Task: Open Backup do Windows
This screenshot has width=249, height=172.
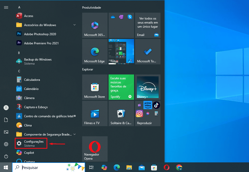Action: pyautogui.click(x=46, y=61)
